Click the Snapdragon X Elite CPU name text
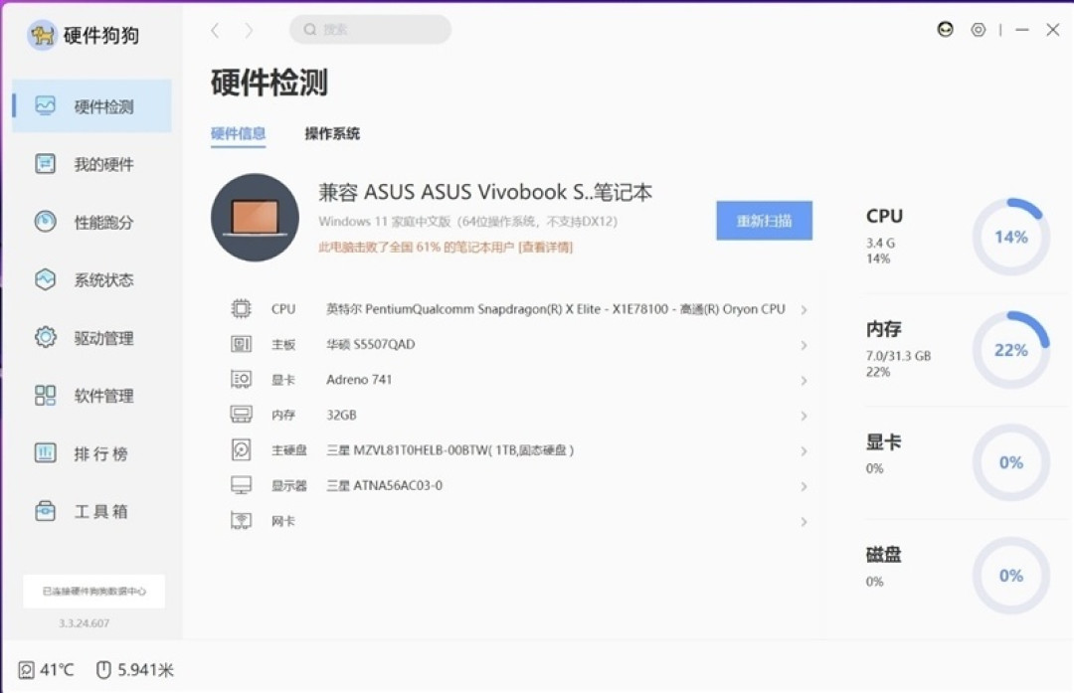This screenshot has height=693, width=1074. pyautogui.click(x=556, y=309)
